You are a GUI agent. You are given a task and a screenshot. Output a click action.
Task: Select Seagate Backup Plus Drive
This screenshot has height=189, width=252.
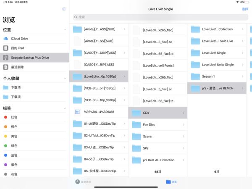coord(34,58)
